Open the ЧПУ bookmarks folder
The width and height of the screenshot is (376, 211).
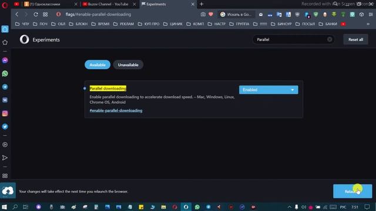click(x=22, y=24)
